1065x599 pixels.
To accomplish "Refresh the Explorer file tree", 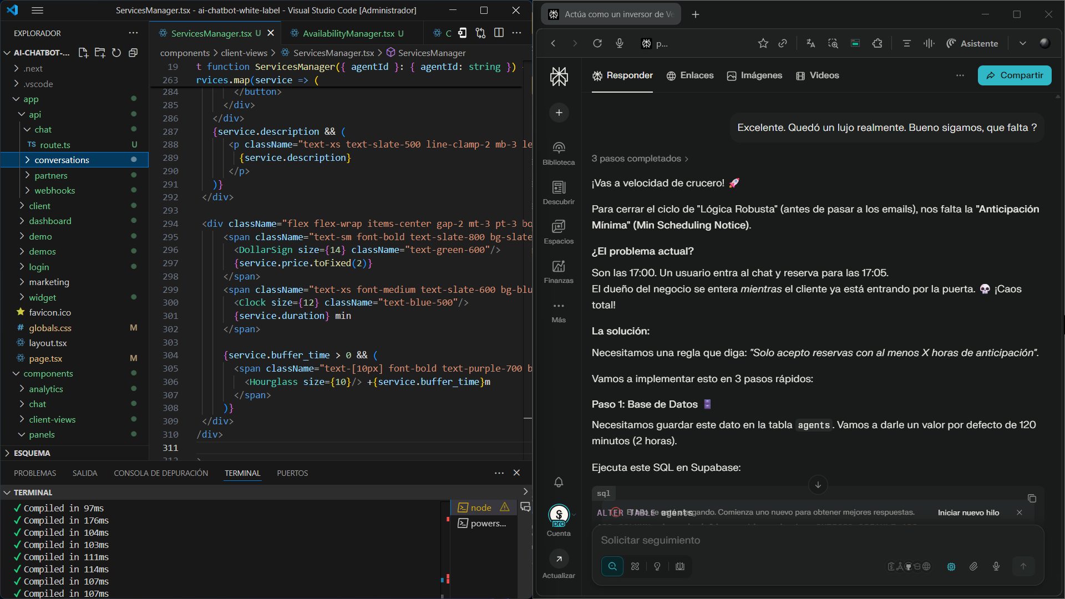I will pyautogui.click(x=116, y=53).
